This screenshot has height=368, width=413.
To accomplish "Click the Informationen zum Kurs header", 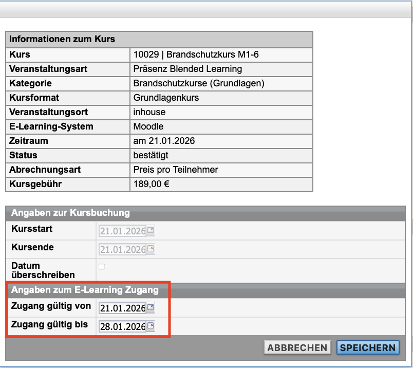I will pyautogui.click(x=62, y=39).
